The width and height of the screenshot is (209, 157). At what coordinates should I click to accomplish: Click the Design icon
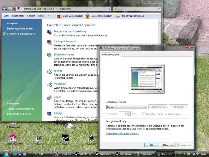49,98
